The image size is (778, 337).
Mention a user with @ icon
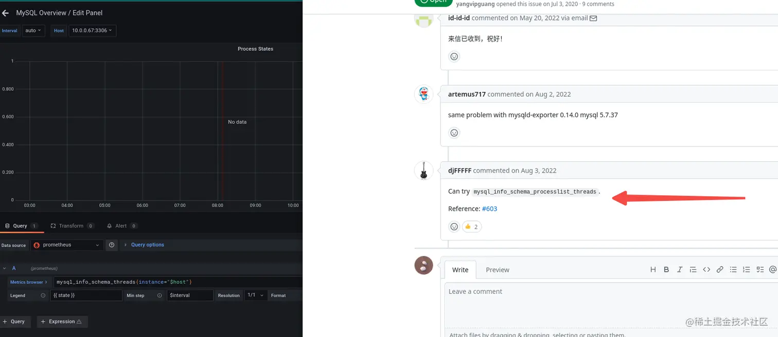point(773,270)
